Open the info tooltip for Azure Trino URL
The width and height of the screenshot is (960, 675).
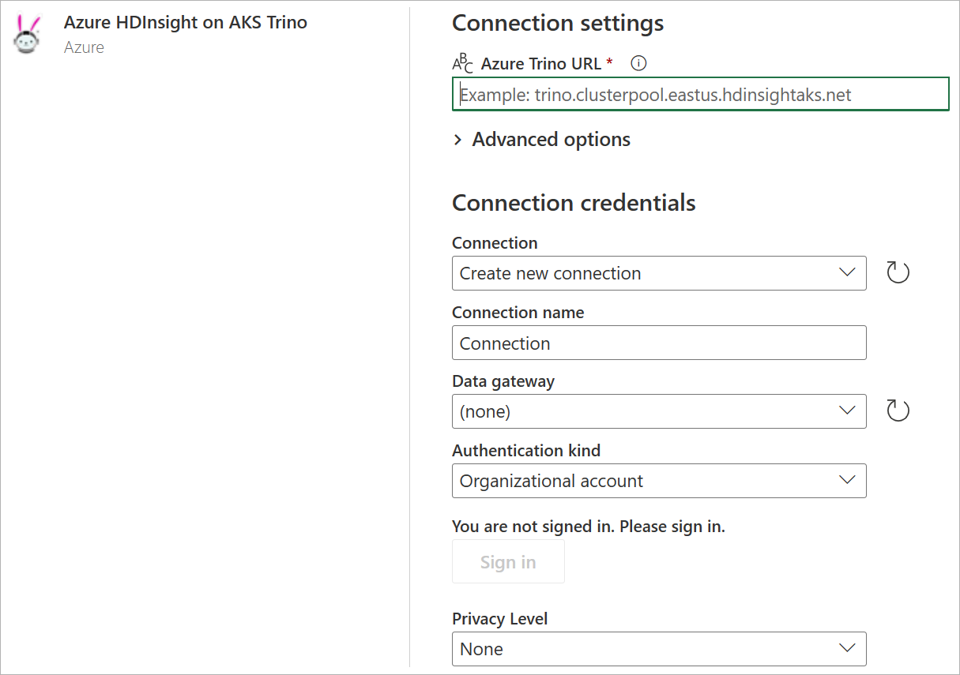pos(638,63)
